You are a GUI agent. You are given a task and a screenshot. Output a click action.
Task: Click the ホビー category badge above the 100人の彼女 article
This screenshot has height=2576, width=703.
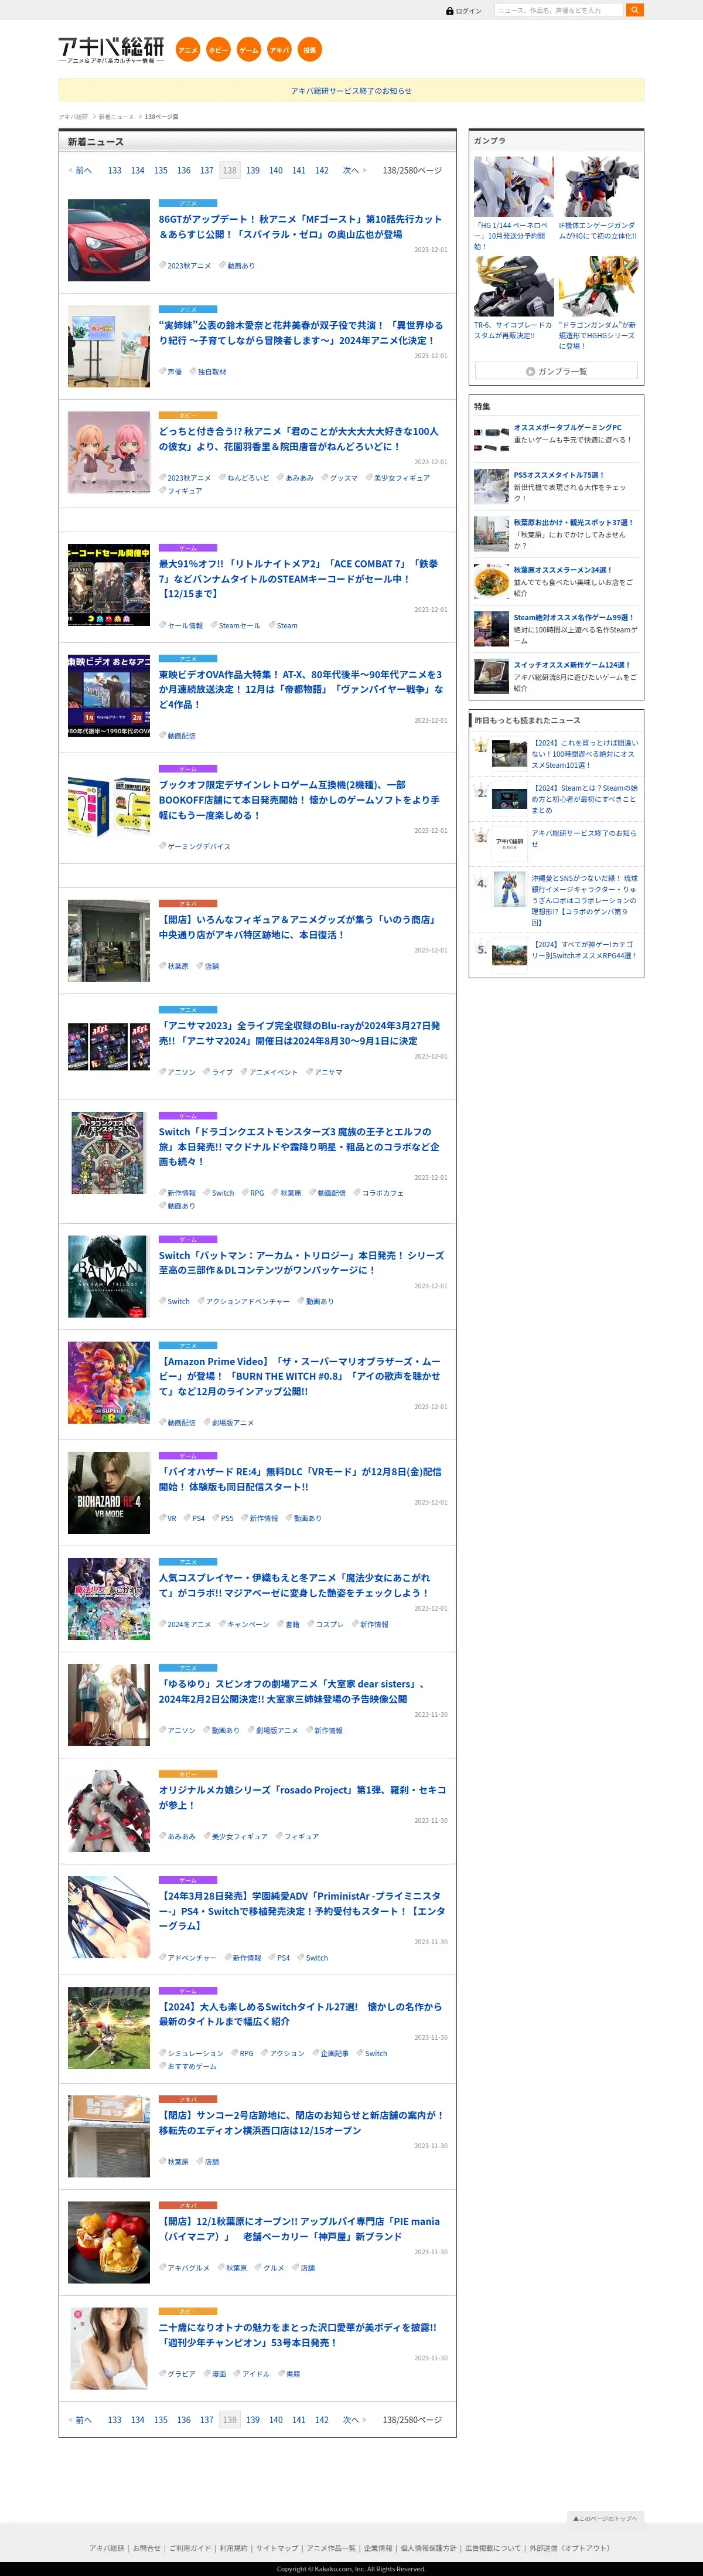tap(188, 415)
